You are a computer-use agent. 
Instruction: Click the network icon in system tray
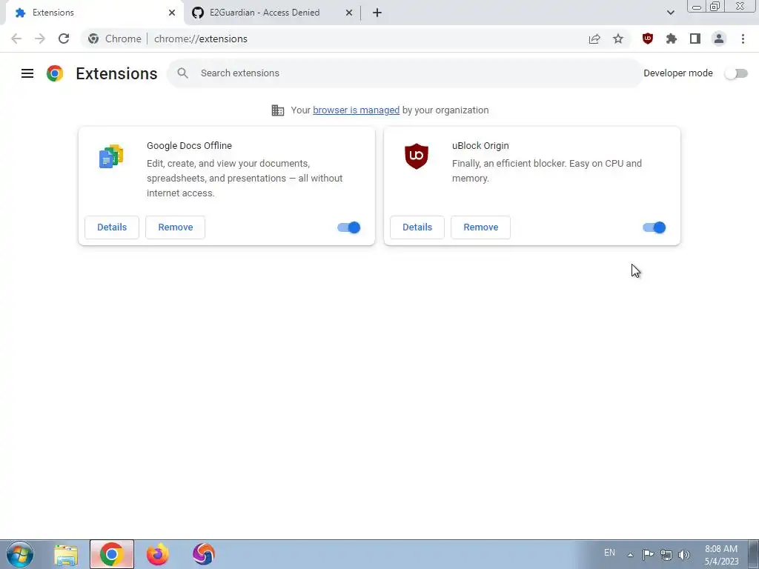(x=666, y=554)
